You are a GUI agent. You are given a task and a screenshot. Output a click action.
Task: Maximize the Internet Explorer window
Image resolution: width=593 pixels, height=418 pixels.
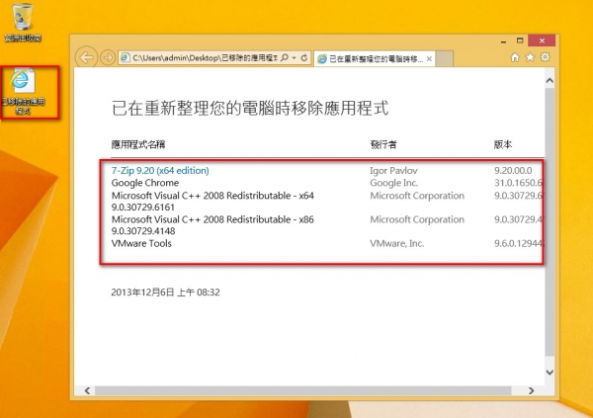[x=520, y=41]
